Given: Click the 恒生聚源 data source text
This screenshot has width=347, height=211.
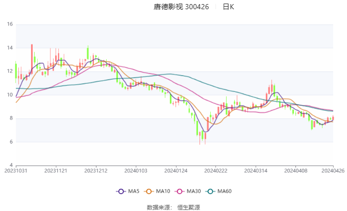Looking at the screenshot, I should pos(188,207).
